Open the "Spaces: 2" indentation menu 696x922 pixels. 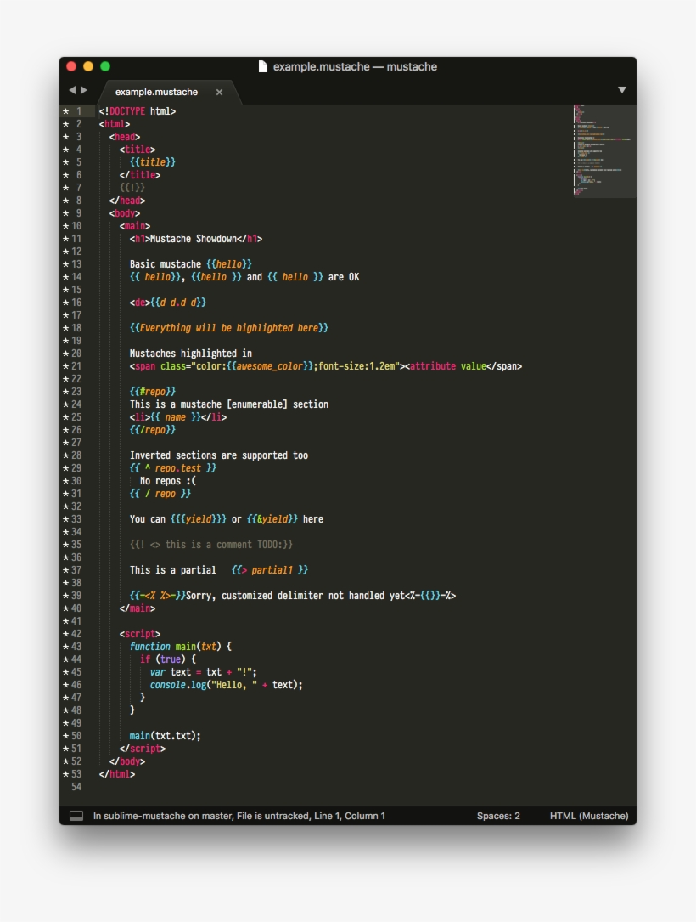(497, 815)
